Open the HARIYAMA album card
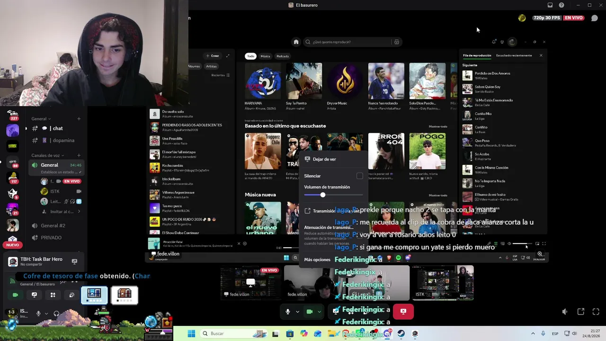606x341 pixels. [263, 87]
